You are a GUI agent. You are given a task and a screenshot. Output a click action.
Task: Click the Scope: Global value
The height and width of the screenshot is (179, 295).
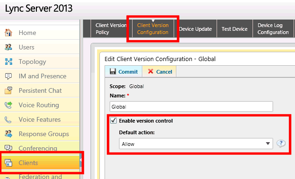point(137,86)
